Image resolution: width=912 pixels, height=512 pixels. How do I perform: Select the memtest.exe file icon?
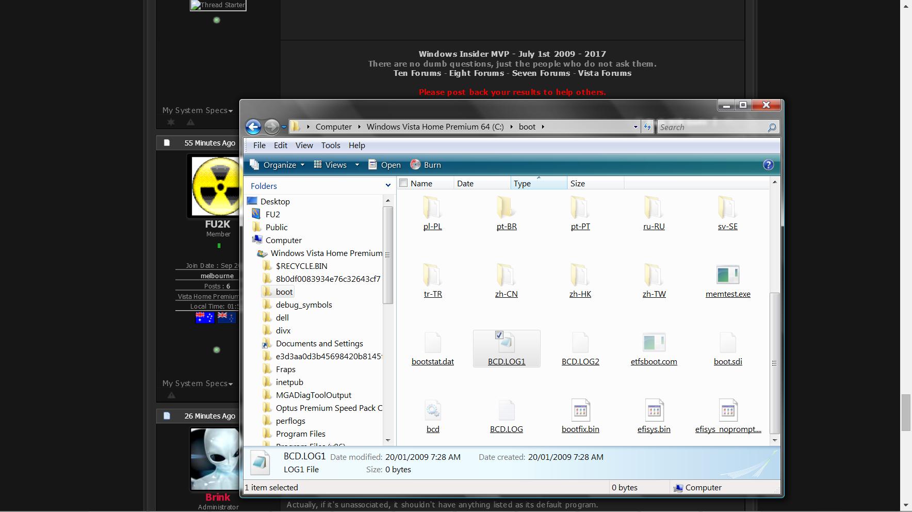pyautogui.click(x=728, y=275)
